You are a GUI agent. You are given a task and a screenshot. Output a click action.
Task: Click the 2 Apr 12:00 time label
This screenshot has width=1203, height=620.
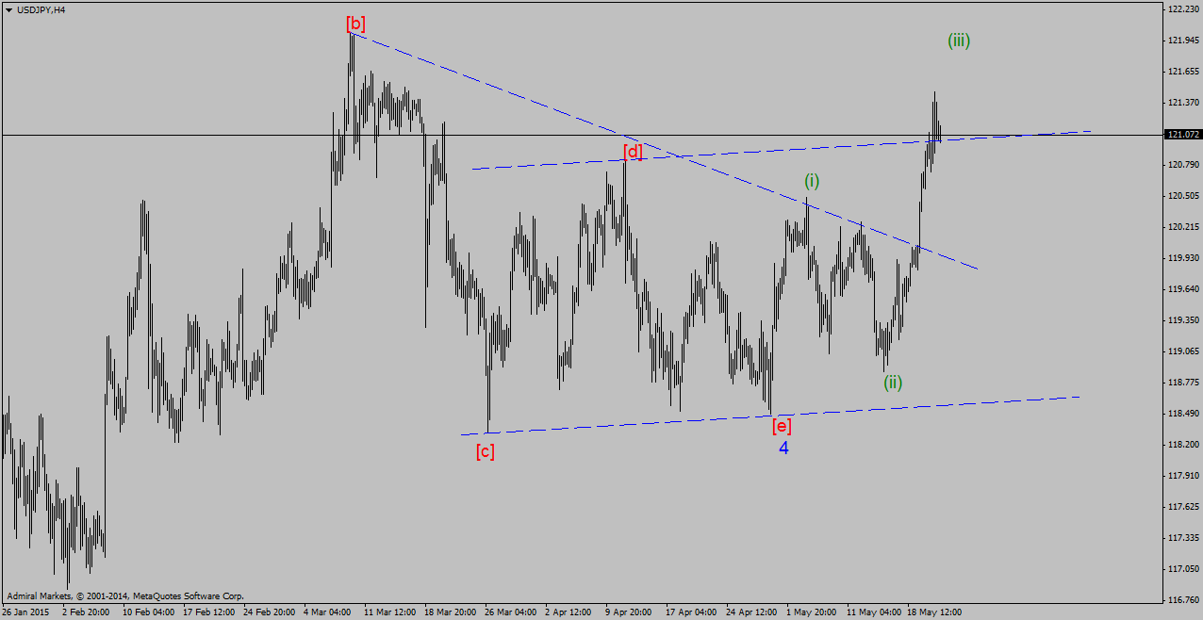coord(569,612)
